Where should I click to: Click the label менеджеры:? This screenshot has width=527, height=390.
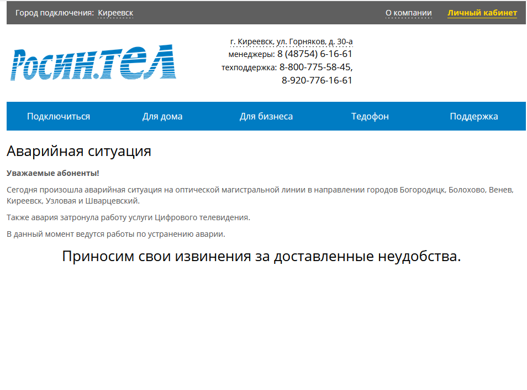click(x=251, y=54)
